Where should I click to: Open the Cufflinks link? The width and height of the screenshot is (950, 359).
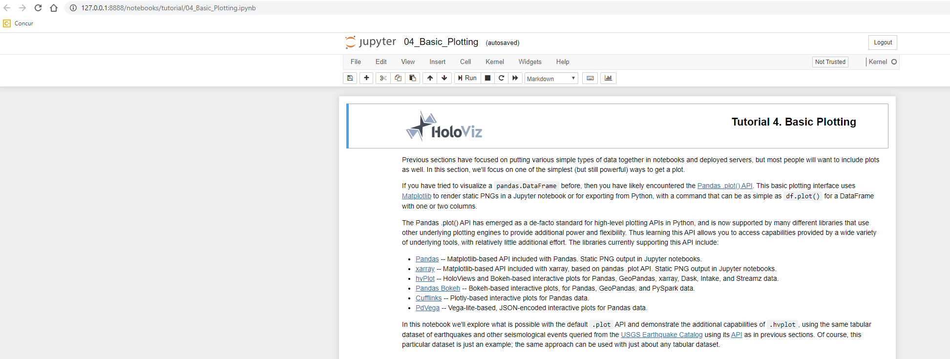click(428, 298)
